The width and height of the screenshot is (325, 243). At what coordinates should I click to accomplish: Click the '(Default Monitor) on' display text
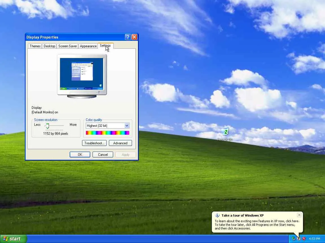45,112
